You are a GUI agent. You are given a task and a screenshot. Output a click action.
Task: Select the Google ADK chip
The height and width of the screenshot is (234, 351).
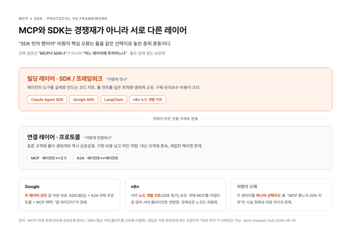[84, 99]
